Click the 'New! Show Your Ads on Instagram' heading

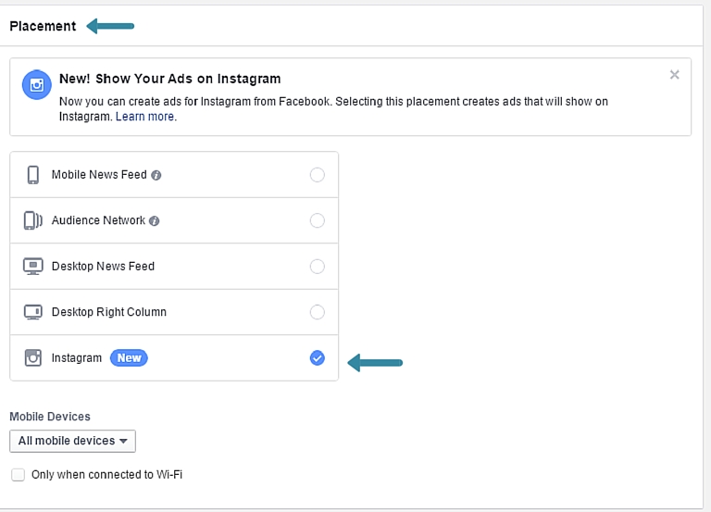(x=170, y=79)
